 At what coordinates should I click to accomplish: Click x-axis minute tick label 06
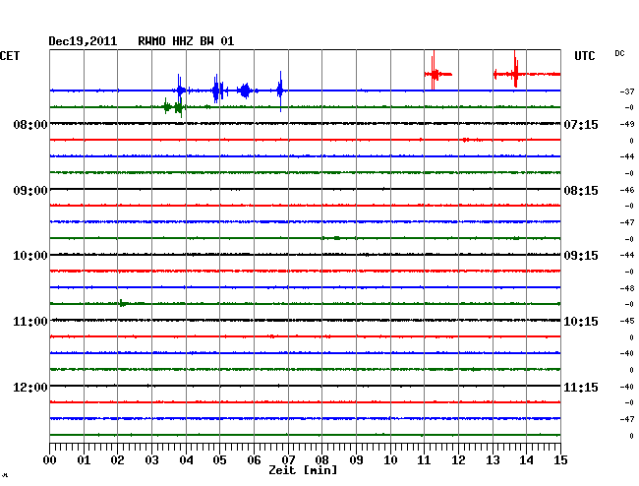click(x=254, y=459)
